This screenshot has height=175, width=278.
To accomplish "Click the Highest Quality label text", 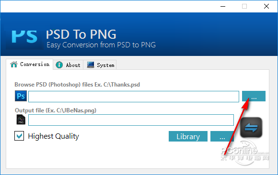I will 53,136.
